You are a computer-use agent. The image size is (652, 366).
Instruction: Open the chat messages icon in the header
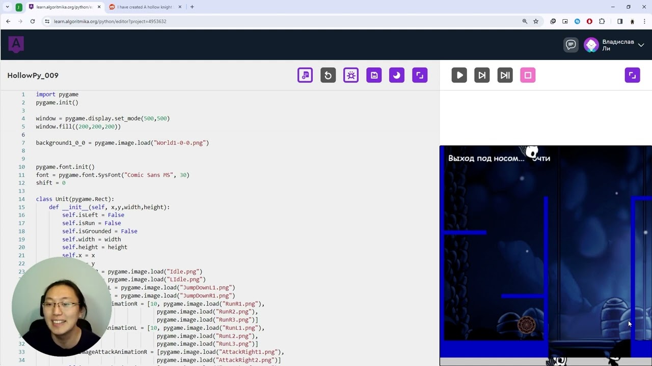coord(570,45)
